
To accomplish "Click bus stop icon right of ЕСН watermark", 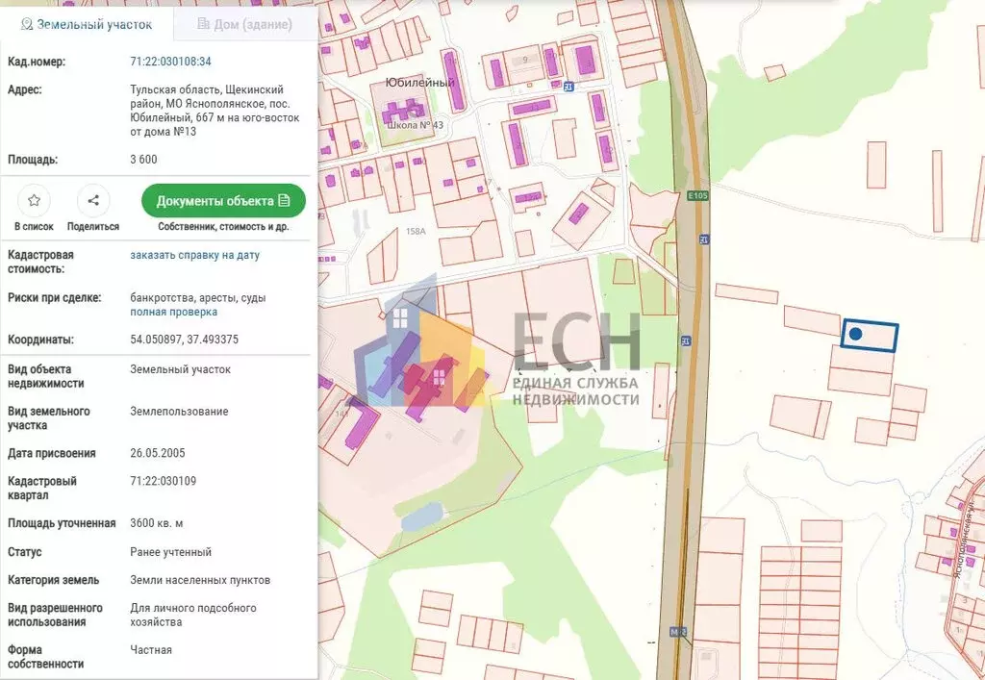I will coord(685,341).
